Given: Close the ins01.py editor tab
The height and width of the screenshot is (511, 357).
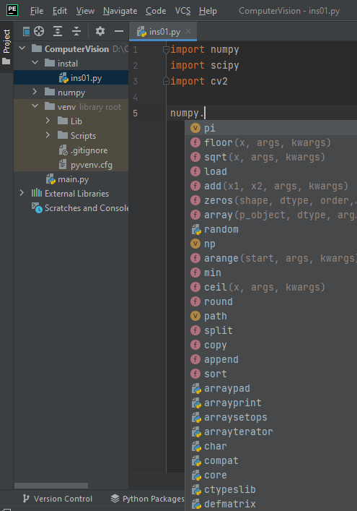Looking at the screenshot, I should 188,31.
